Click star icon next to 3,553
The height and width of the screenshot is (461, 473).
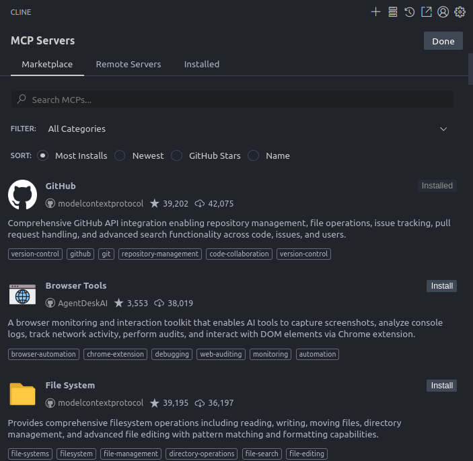click(x=118, y=303)
